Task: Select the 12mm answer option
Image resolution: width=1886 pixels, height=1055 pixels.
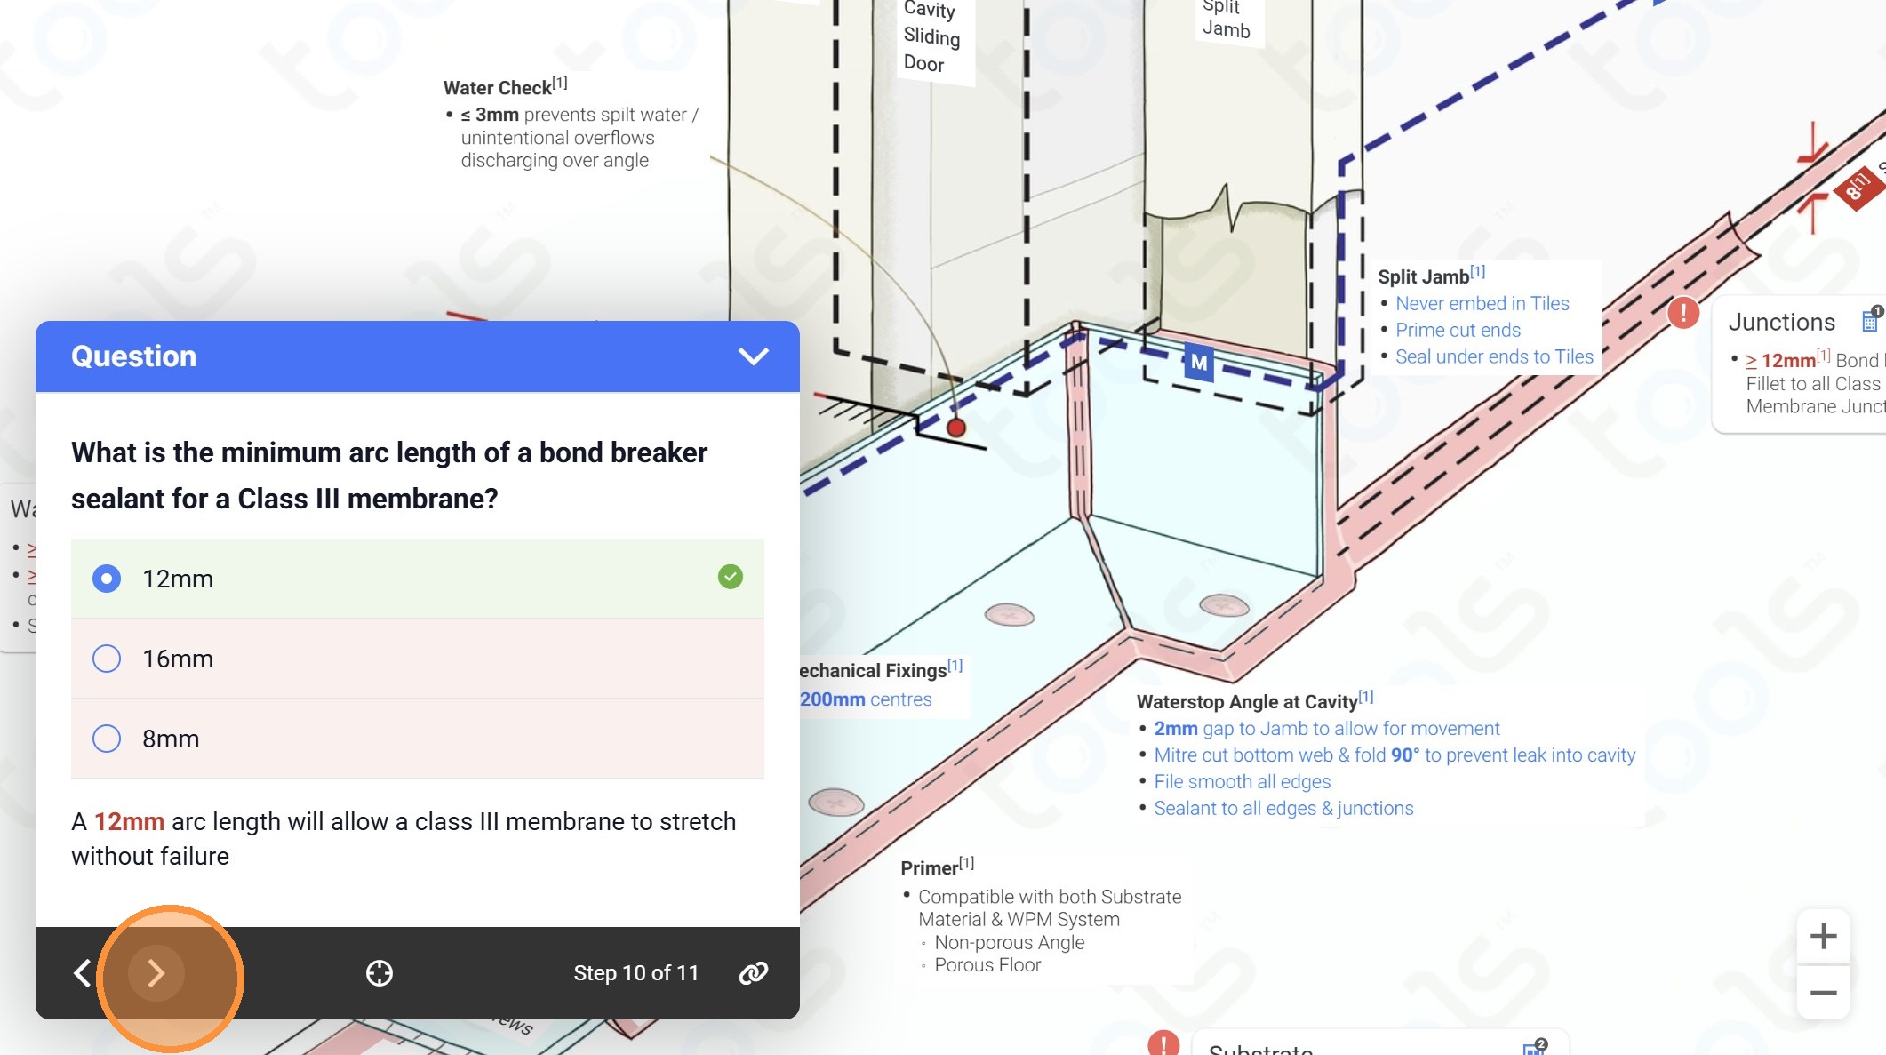Action: [107, 579]
